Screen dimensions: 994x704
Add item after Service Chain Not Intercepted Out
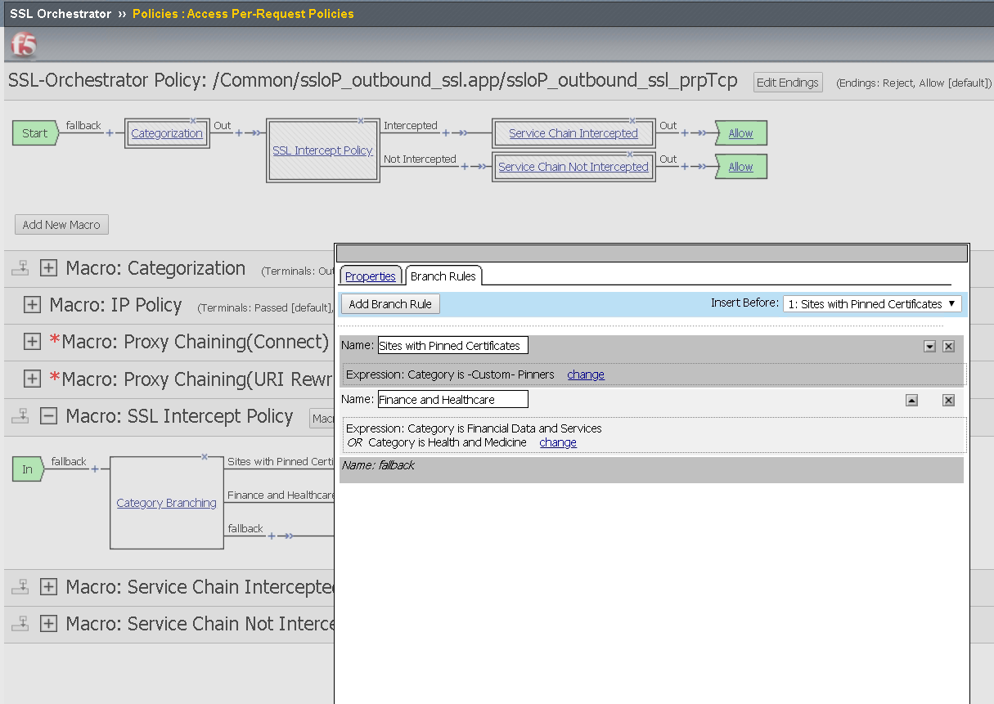pyautogui.click(x=685, y=166)
